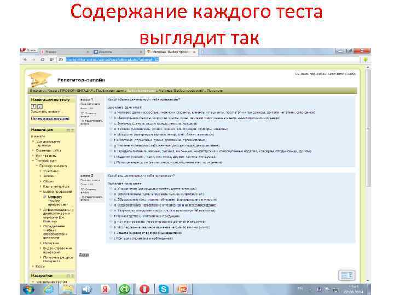
Task: Click the edit question 1 gear icon
Action: tap(83, 121)
